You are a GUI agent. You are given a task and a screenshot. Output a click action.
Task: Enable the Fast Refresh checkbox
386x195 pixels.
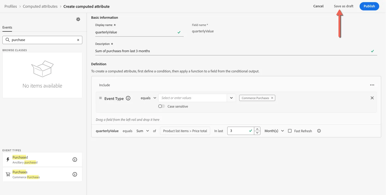290,131
